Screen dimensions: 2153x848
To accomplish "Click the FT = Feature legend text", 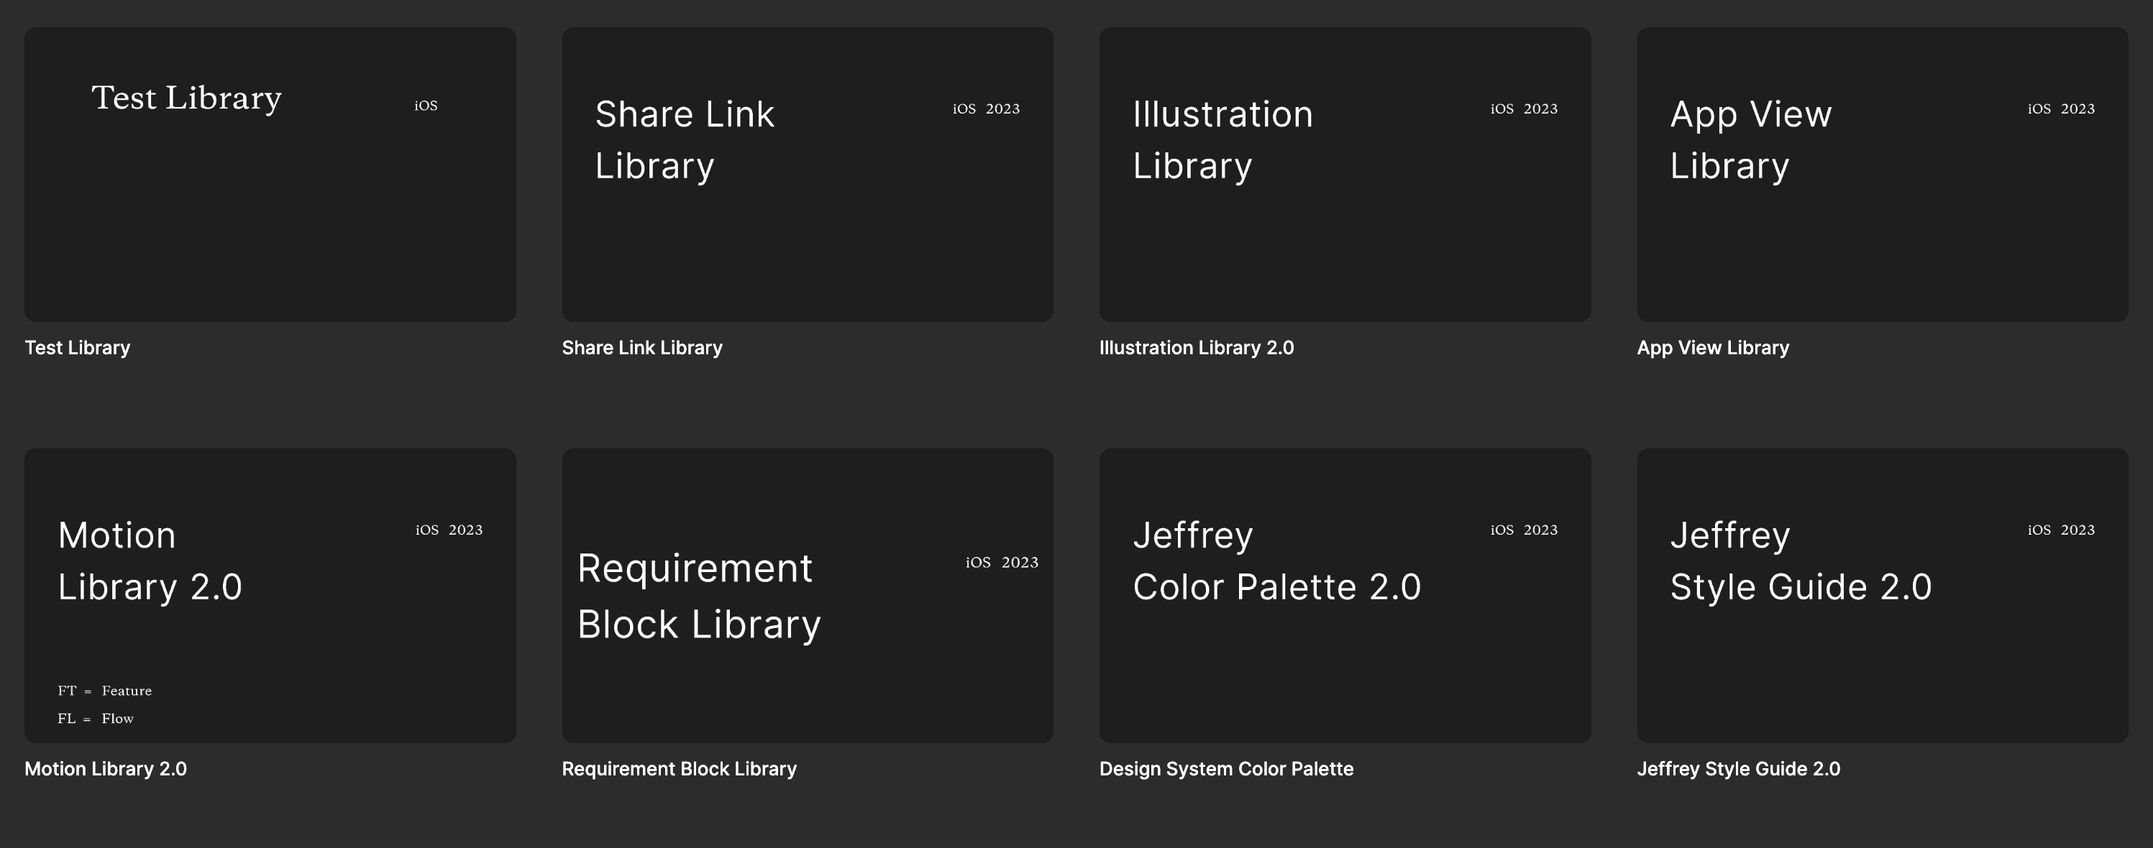I will (x=104, y=691).
